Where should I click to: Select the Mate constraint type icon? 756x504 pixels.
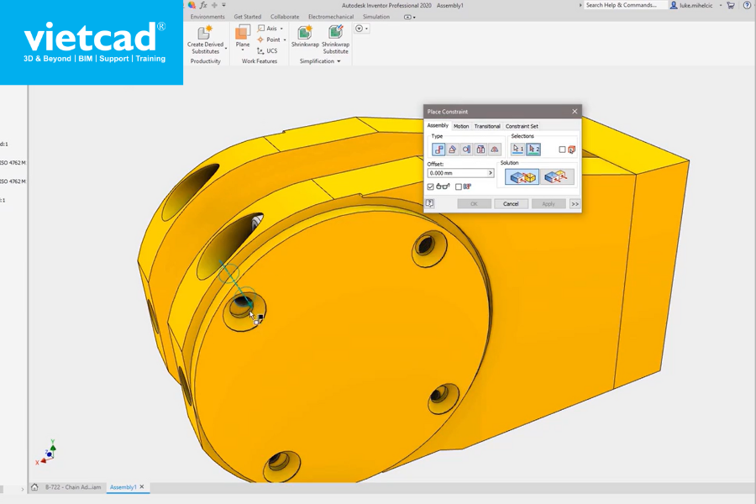tap(438, 150)
